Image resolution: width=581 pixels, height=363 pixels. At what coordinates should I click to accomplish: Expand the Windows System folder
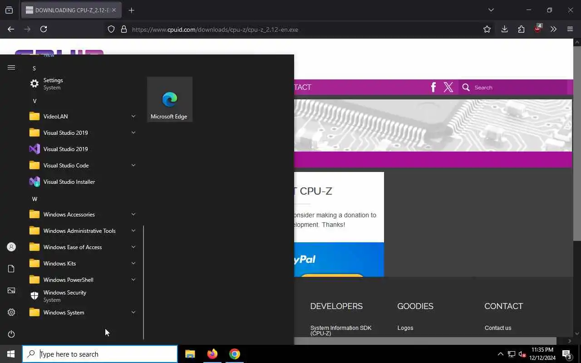click(x=82, y=312)
